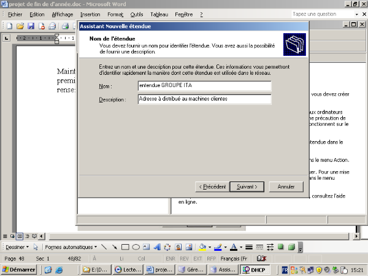This screenshot has width=368, height=276.
Task: Select the Line drawing tool
Action: click(x=104, y=247)
